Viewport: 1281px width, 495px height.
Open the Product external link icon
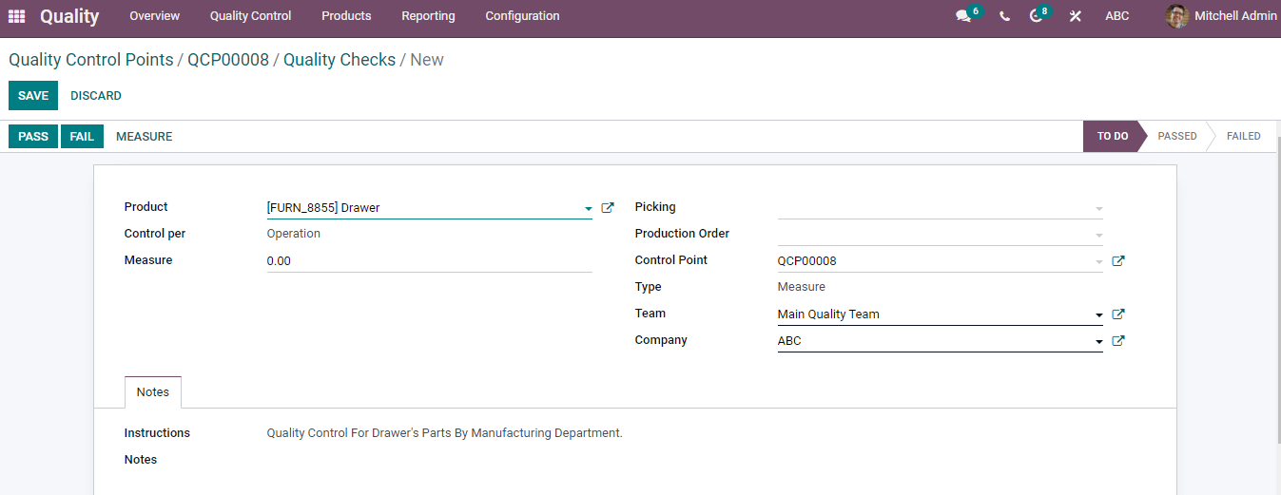tap(608, 208)
